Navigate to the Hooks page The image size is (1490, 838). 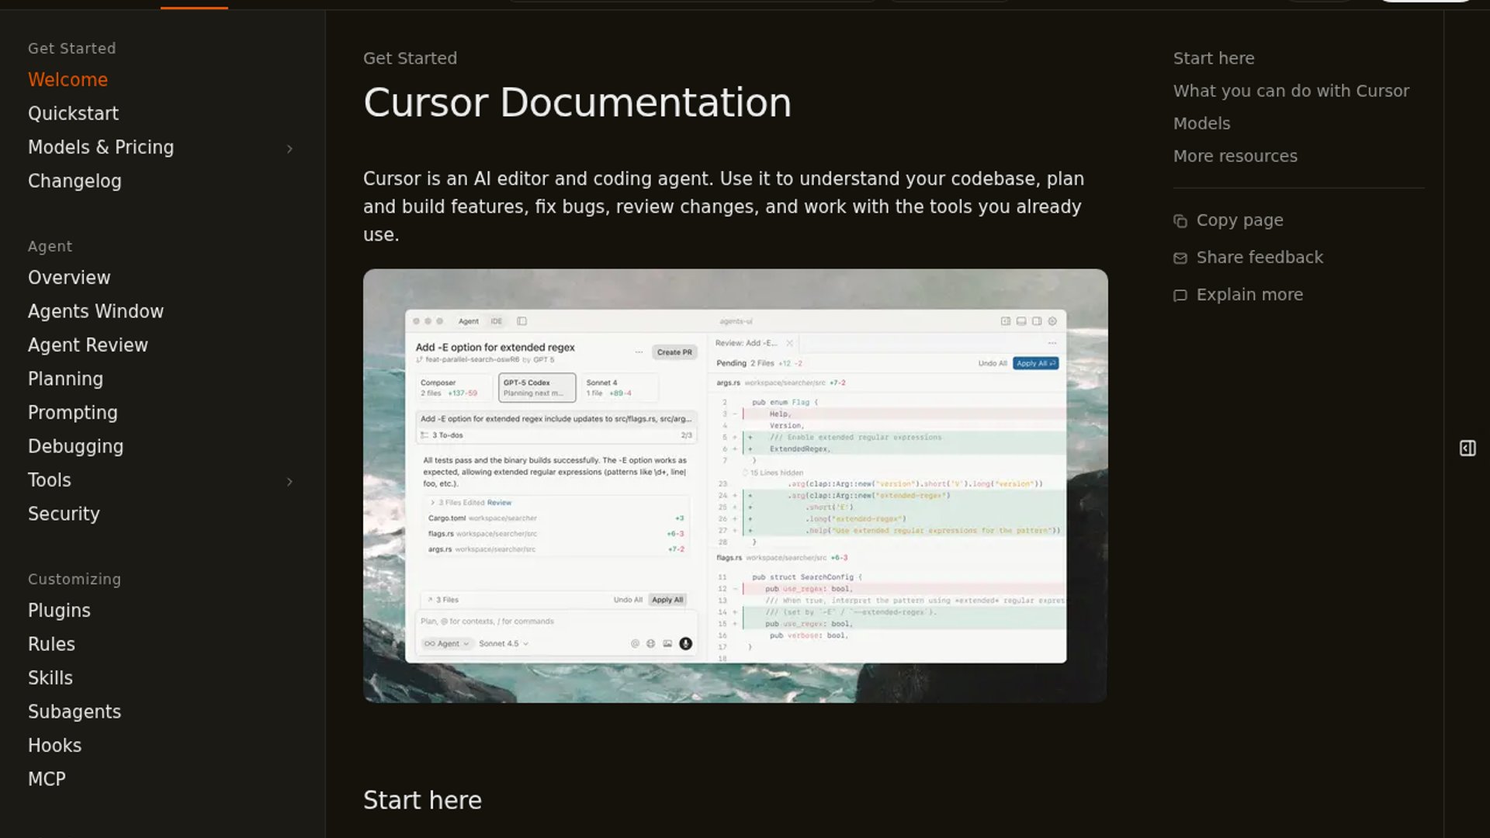point(54,746)
